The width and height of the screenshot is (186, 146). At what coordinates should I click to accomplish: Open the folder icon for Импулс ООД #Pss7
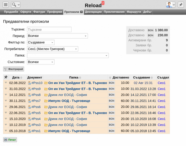click(46, 101)
